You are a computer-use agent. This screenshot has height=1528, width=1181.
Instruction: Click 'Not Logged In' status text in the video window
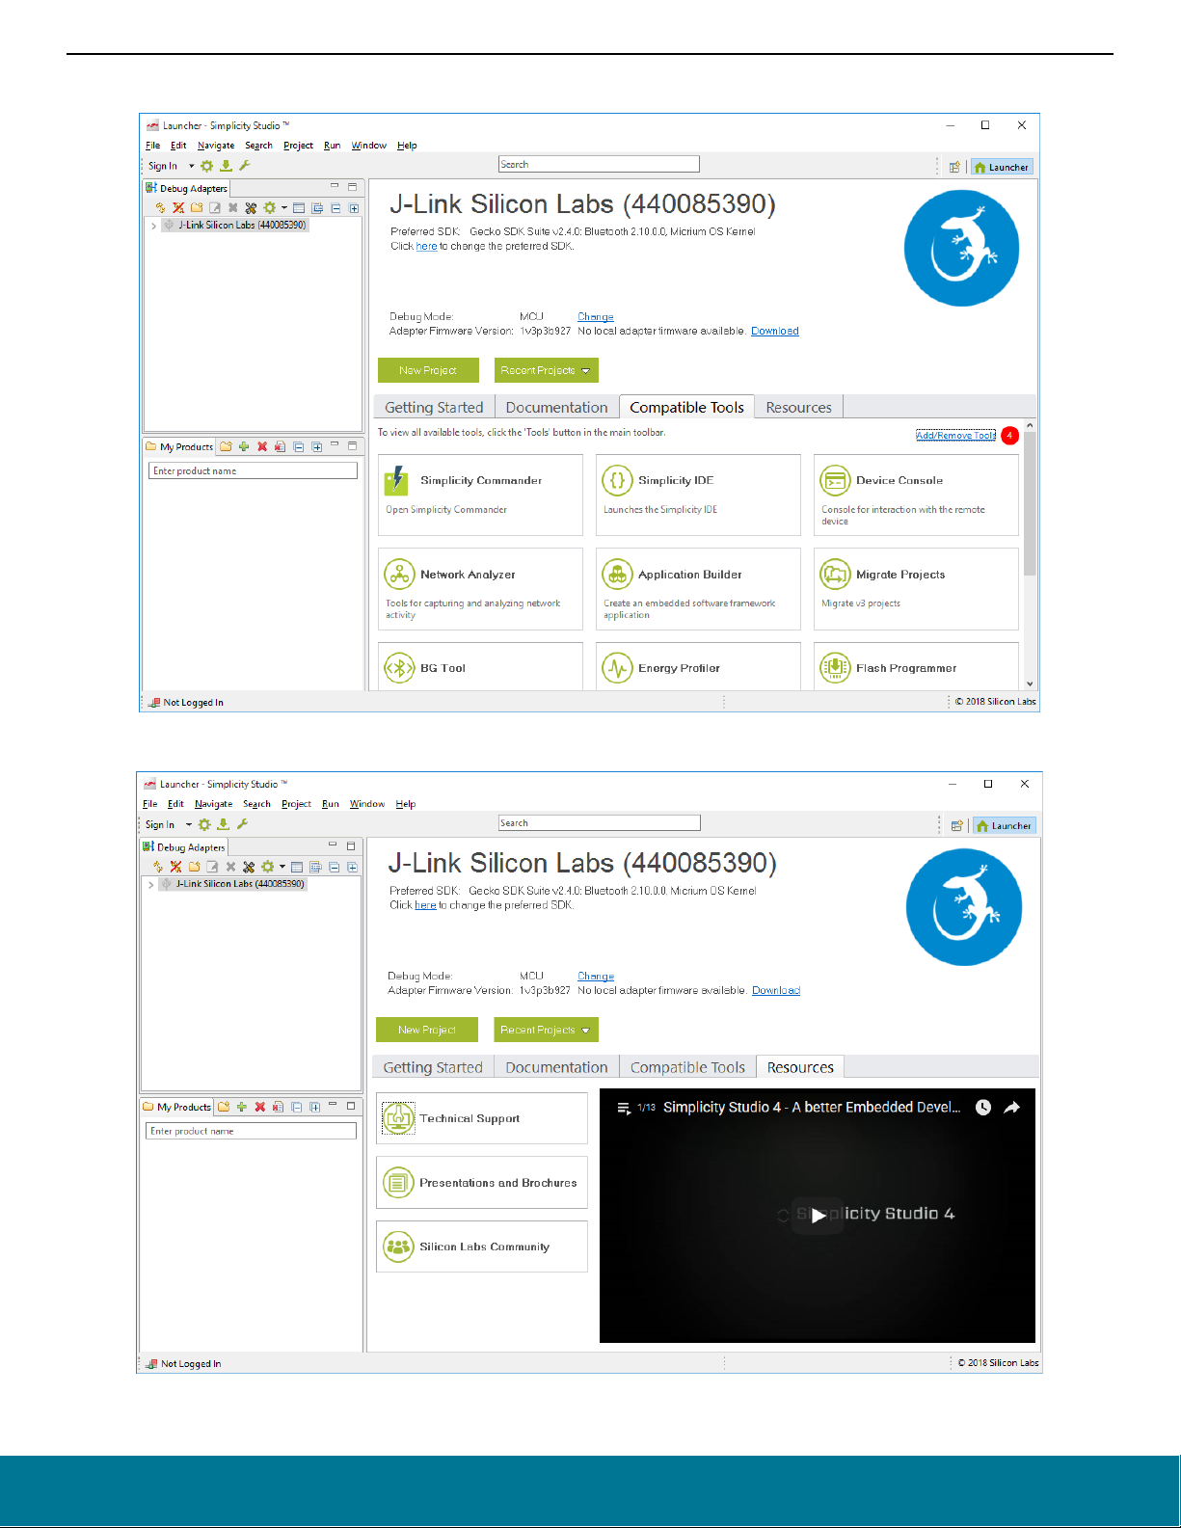pos(191,1364)
